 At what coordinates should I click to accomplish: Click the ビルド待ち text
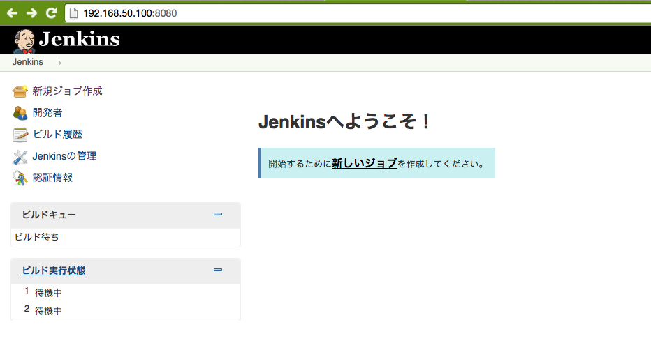tap(36, 237)
